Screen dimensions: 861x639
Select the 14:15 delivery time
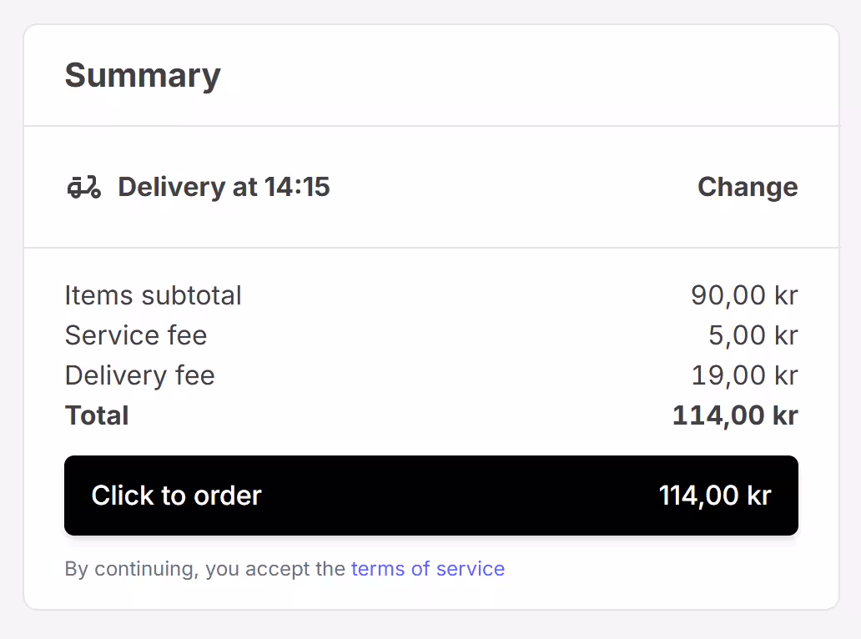click(x=297, y=187)
